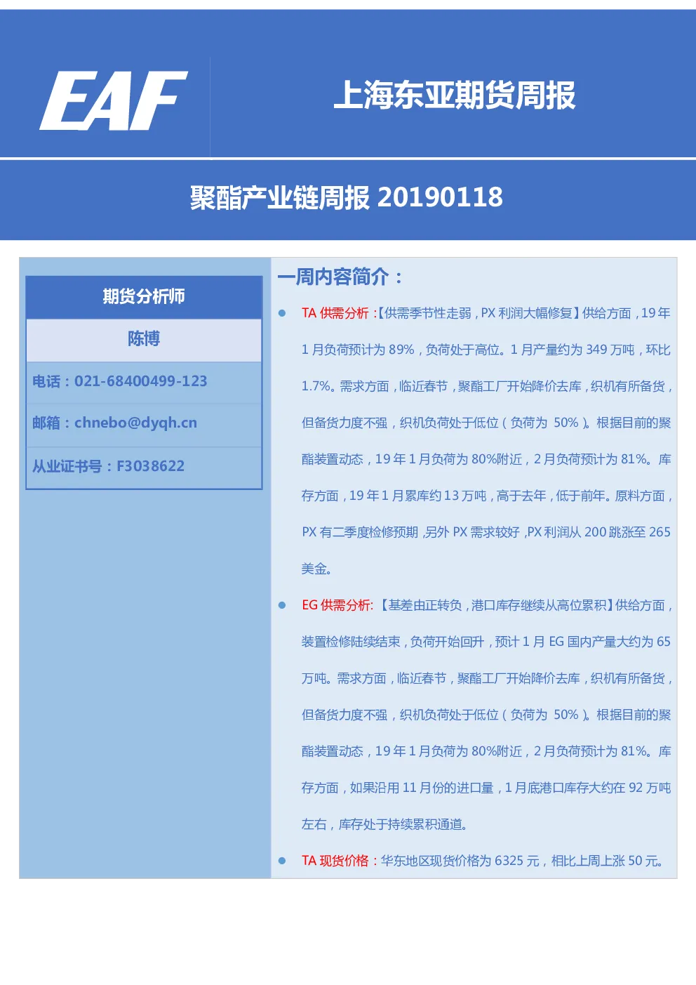The height and width of the screenshot is (985, 696).
Task: Click text 【供需季节性走弱，PX 利润大幅修复】
Action: coord(480,313)
